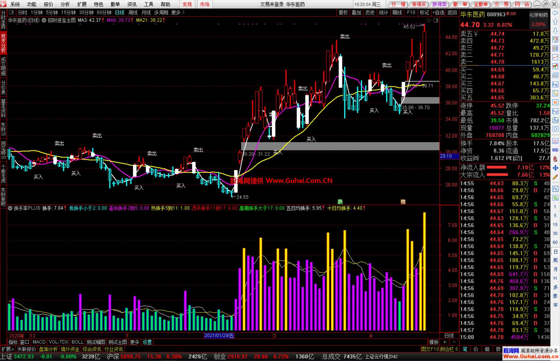Click the 行情 button at top right
Image resolution: width=560 pixels, height=361 pixels.
pyautogui.click(x=398, y=4)
